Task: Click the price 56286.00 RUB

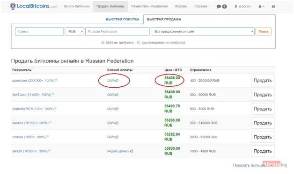Action: (x=172, y=123)
